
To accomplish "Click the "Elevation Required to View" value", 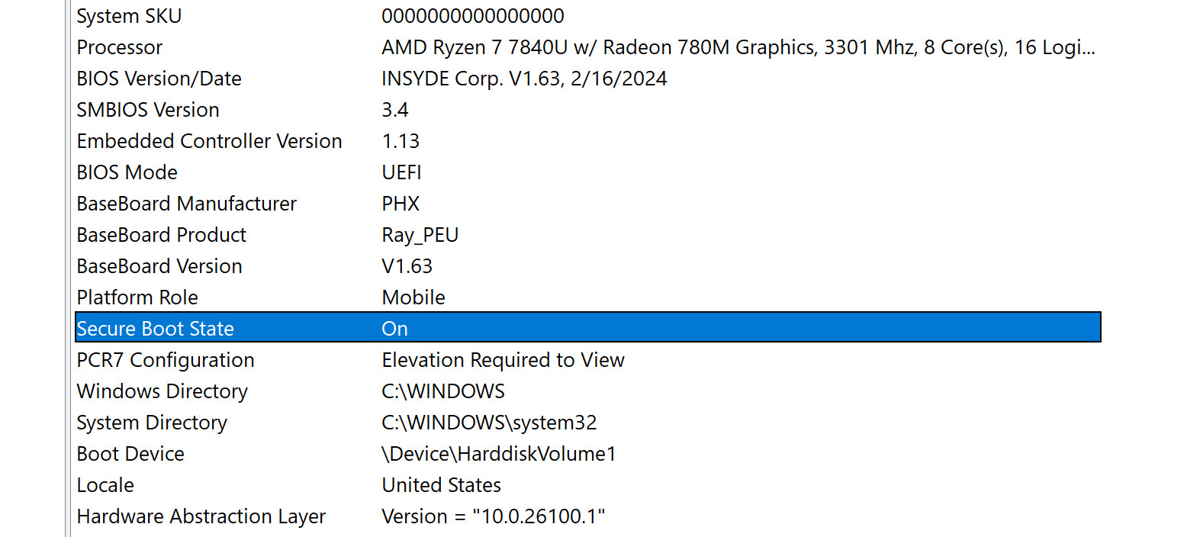I will click(x=503, y=360).
